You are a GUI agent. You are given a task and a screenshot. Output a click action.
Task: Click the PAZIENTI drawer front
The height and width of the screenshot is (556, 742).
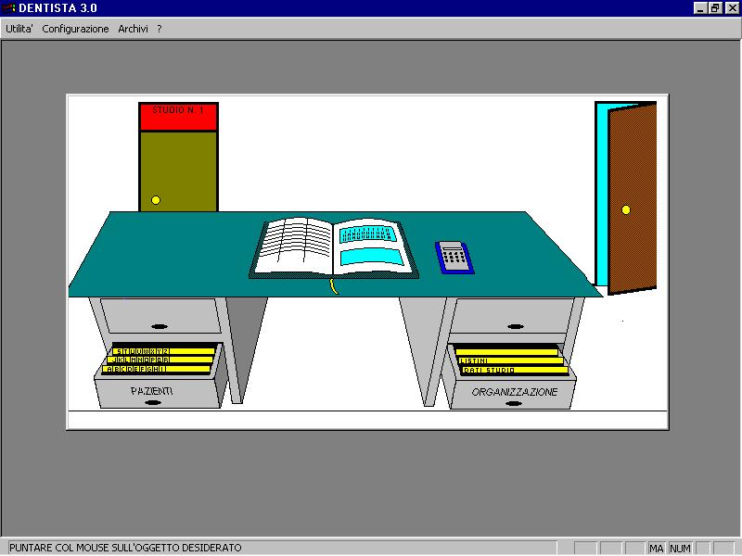coord(157,393)
